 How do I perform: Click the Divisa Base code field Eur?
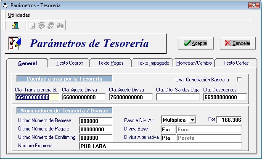coord(168,130)
